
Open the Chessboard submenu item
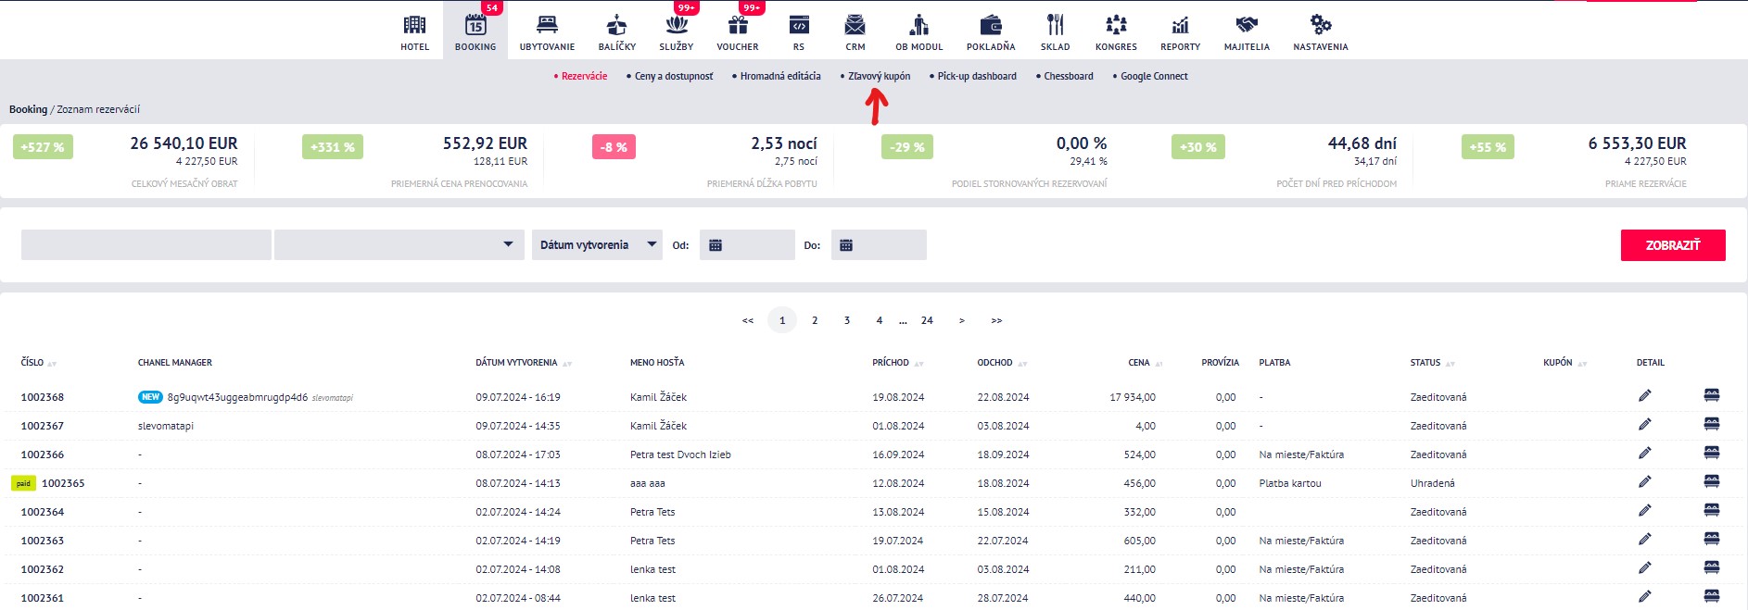[1068, 76]
